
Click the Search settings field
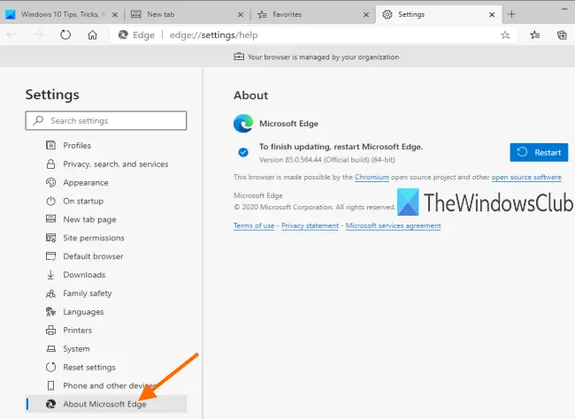tap(106, 120)
